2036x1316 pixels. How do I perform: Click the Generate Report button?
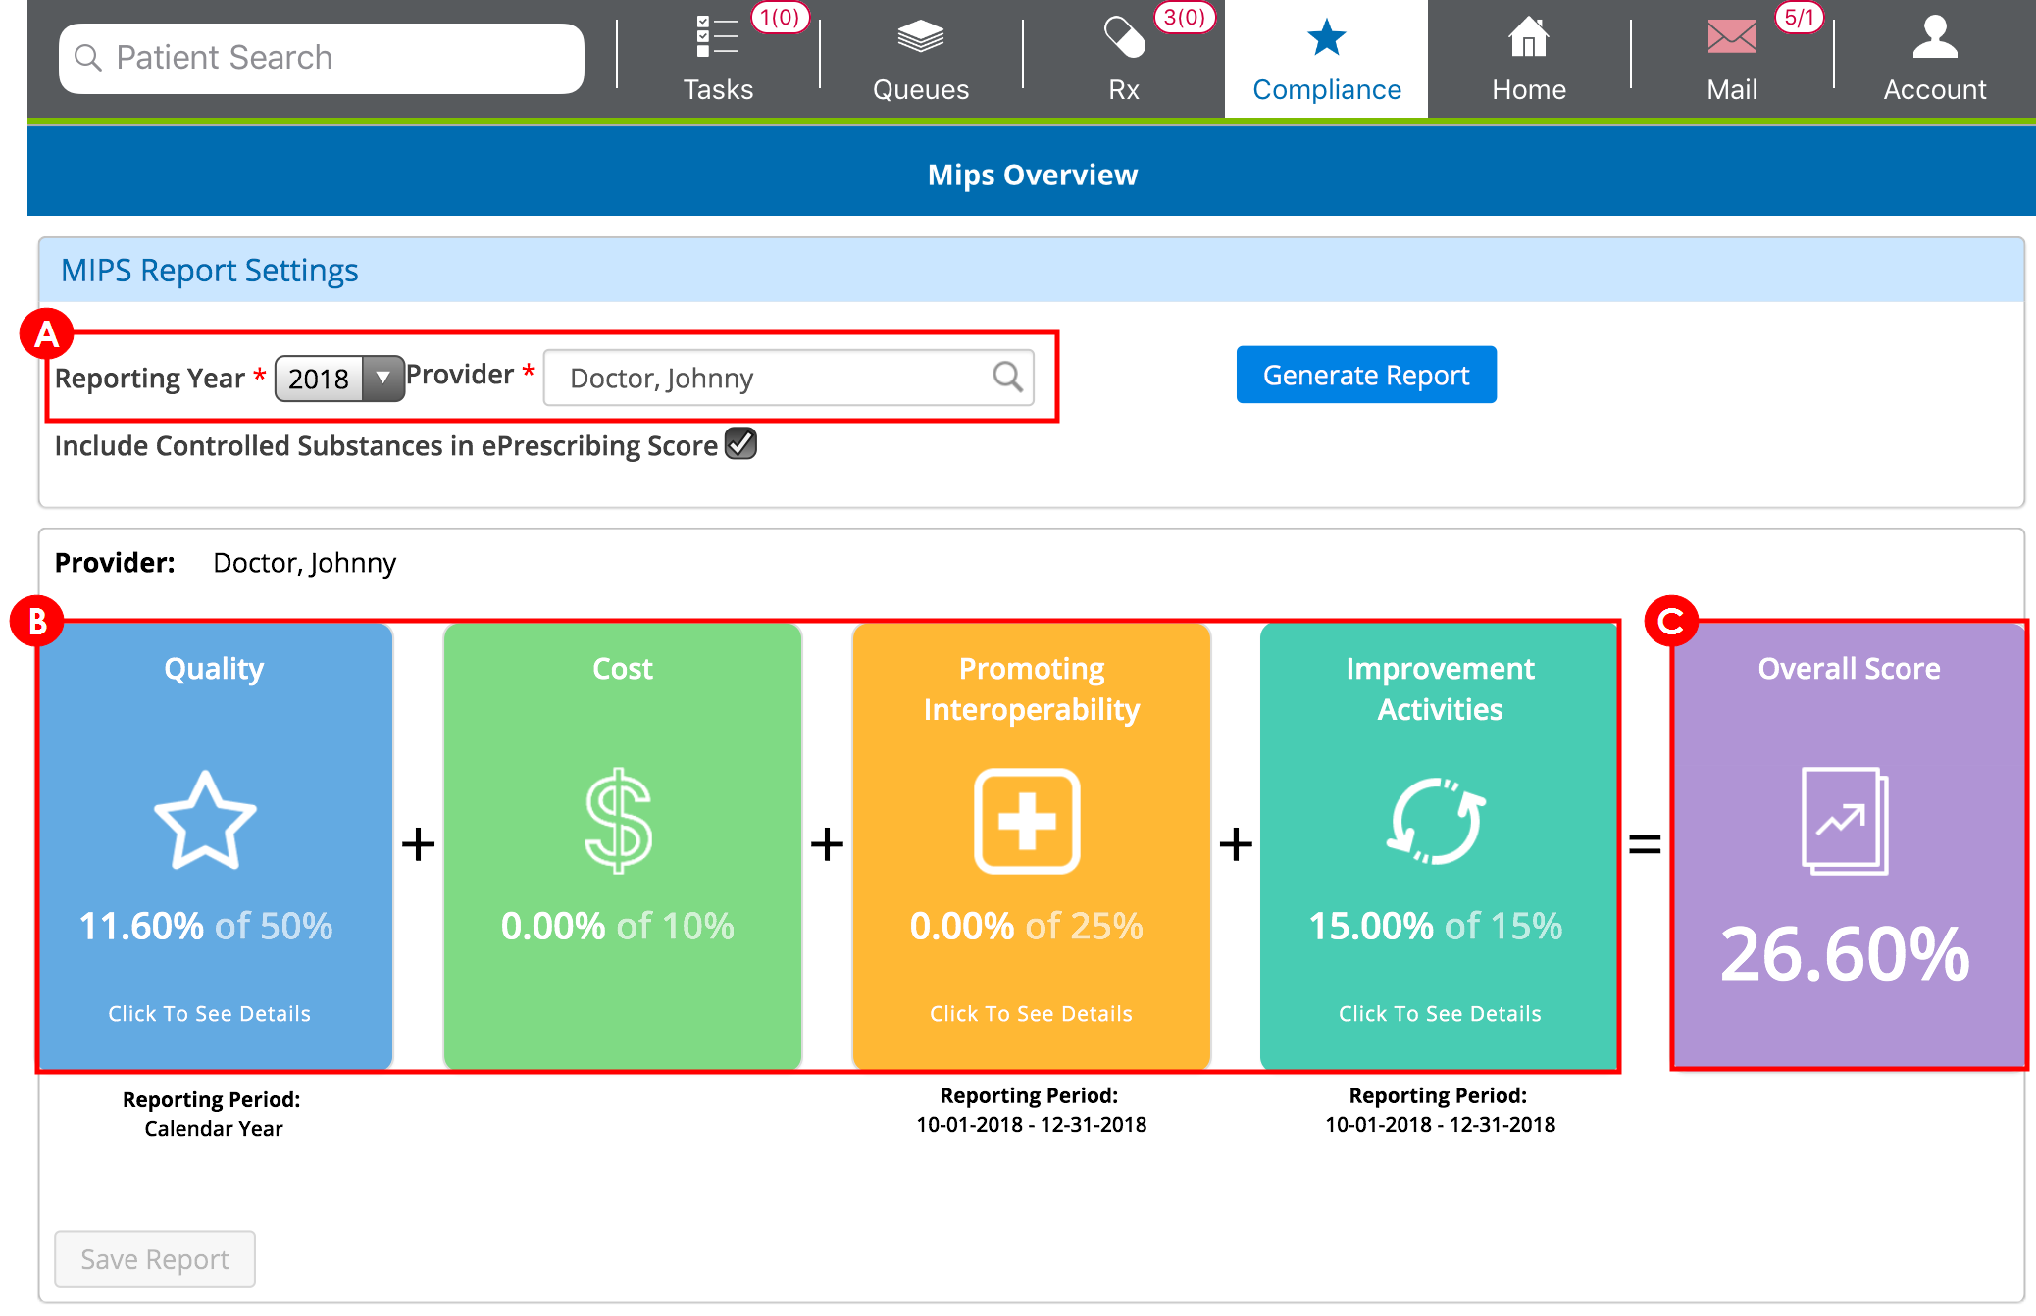point(1366,375)
